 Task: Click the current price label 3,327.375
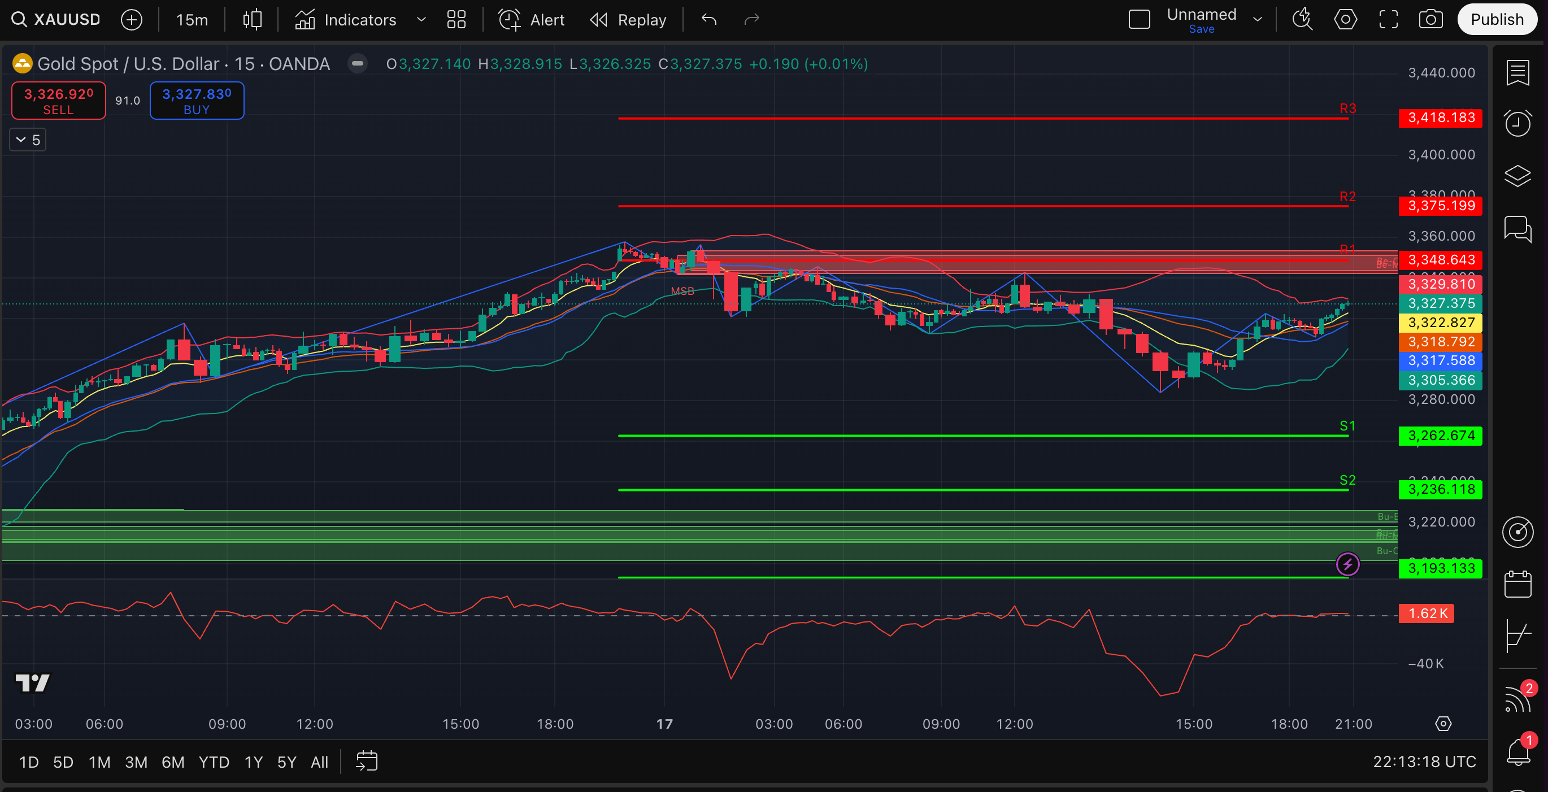[1441, 303]
